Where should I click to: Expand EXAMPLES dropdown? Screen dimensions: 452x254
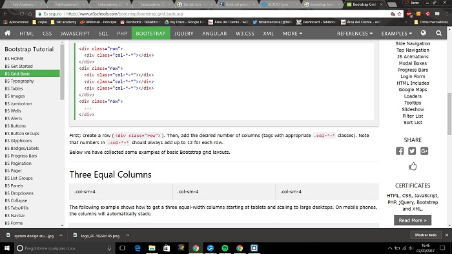(396, 34)
